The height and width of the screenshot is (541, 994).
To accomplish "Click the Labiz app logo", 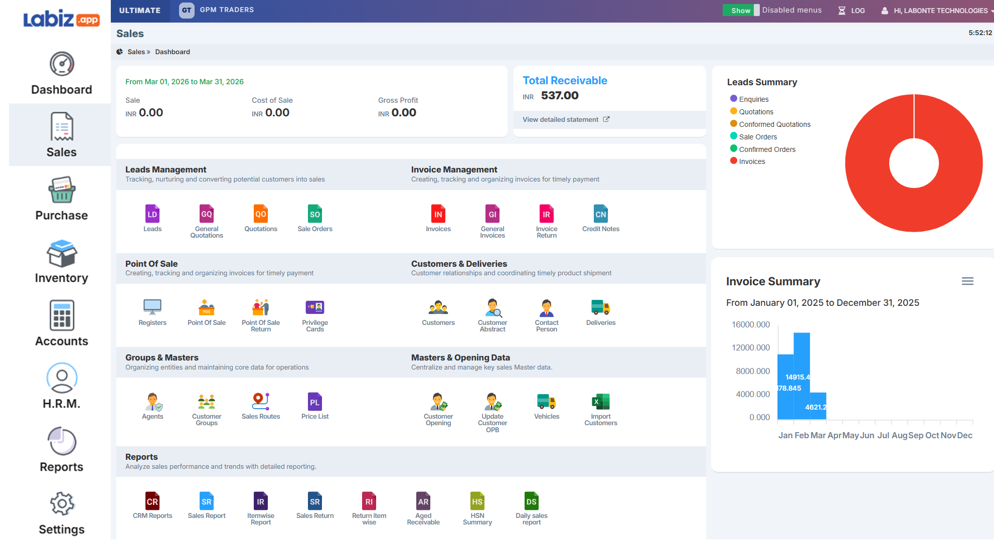I will (61, 19).
